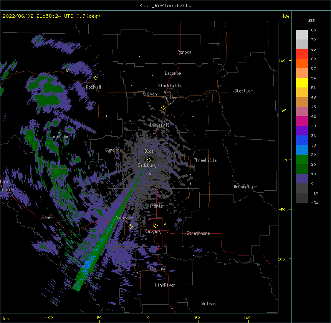
Task: Click the asterisk marker east of Innisfail
Action: tap(193, 116)
